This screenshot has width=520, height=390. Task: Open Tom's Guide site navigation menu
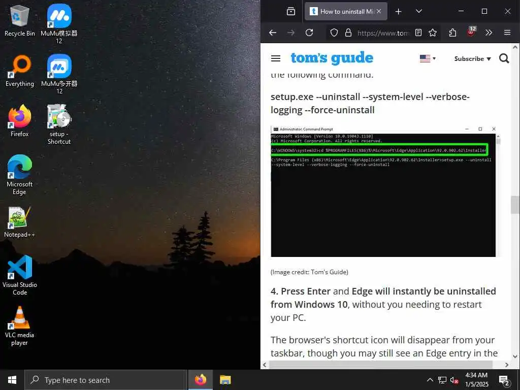[276, 59]
